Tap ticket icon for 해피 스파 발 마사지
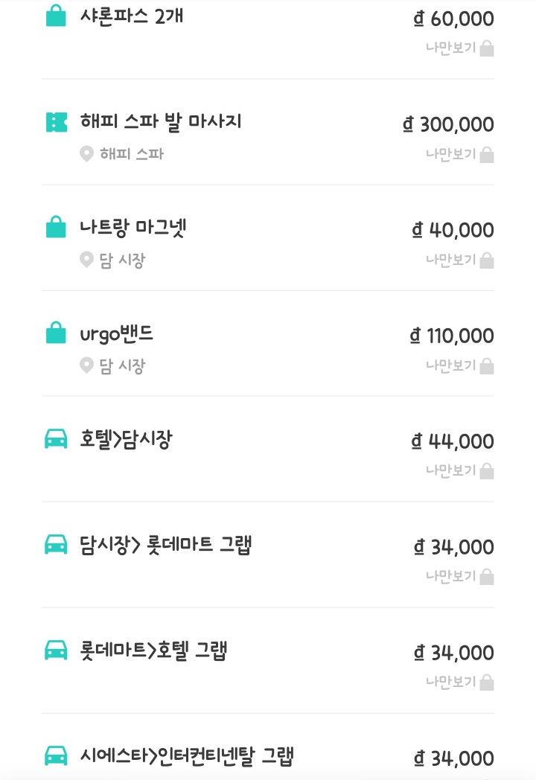 56,121
